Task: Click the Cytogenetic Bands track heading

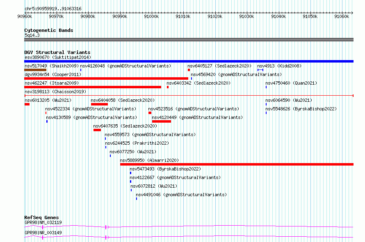Action: (49, 30)
